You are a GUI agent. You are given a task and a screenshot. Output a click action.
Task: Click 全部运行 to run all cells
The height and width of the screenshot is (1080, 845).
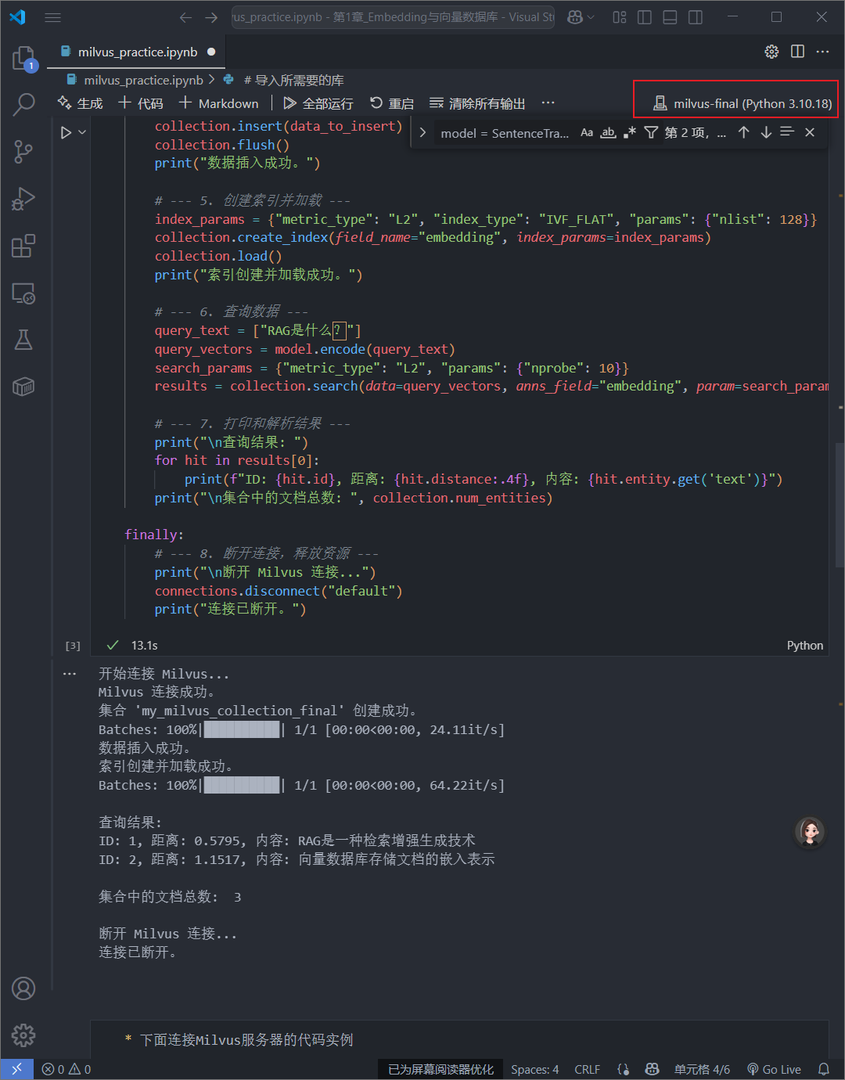[x=318, y=103]
